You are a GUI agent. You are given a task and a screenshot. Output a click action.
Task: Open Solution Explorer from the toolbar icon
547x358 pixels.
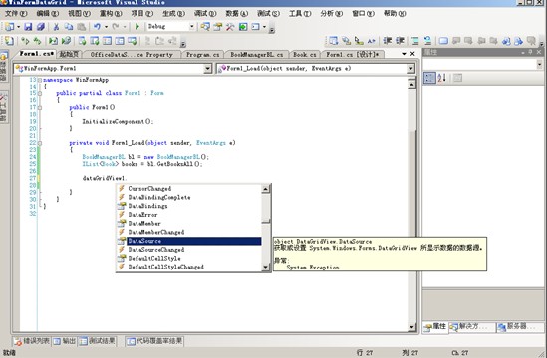pos(205,27)
